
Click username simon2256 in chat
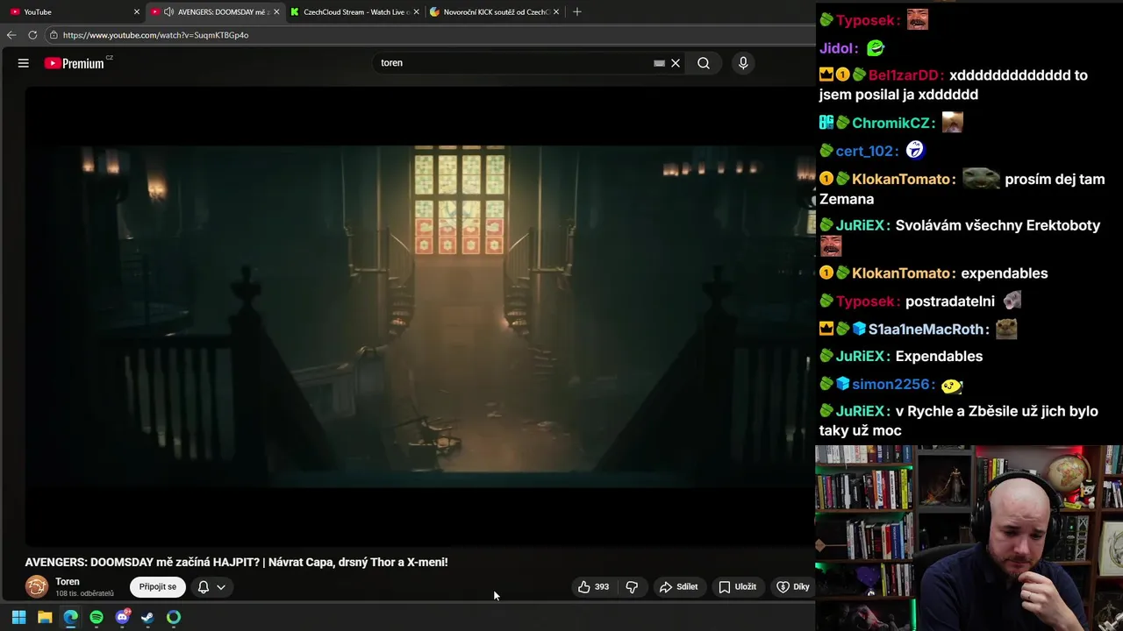coord(890,385)
